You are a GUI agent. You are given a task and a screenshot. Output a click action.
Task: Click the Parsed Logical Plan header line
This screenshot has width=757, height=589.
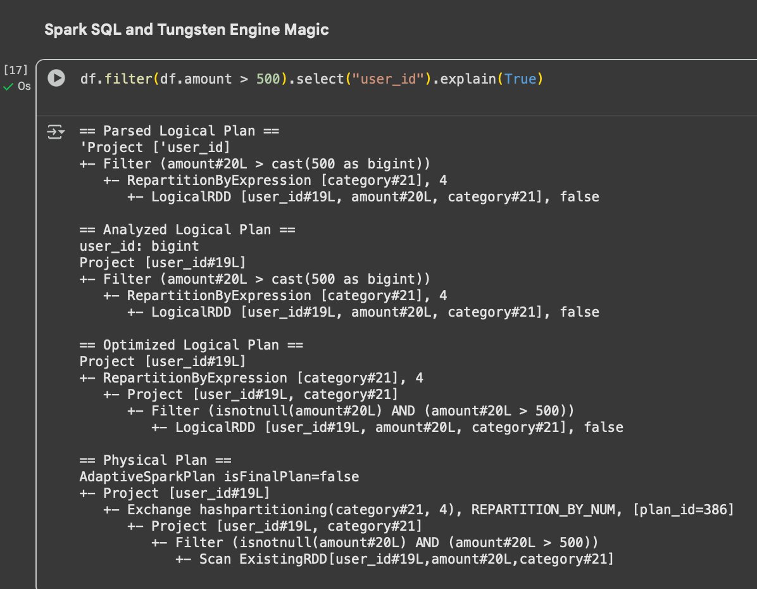(179, 131)
